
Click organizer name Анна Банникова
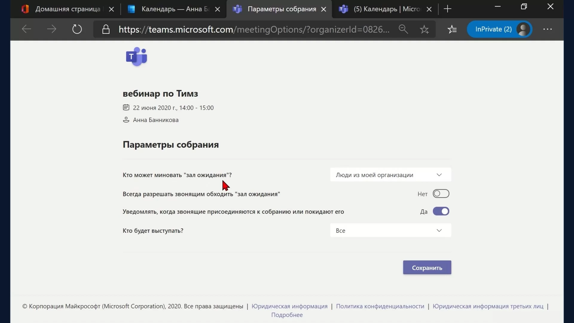[x=155, y=120]
